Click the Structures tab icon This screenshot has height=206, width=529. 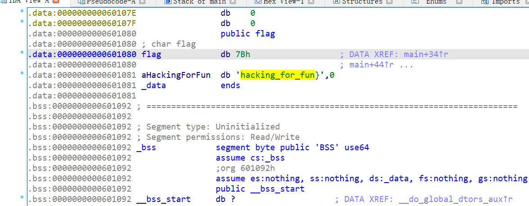click(336, 2)
